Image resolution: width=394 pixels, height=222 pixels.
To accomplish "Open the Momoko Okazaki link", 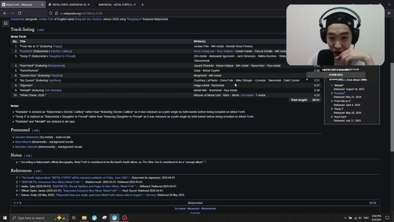I will point(26,147).
